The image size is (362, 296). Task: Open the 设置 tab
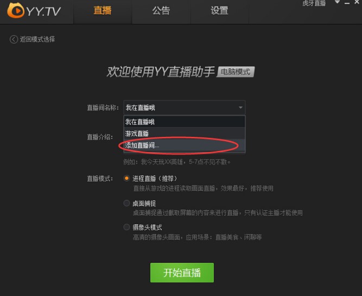pyautogui.click(x=220, y=11)
